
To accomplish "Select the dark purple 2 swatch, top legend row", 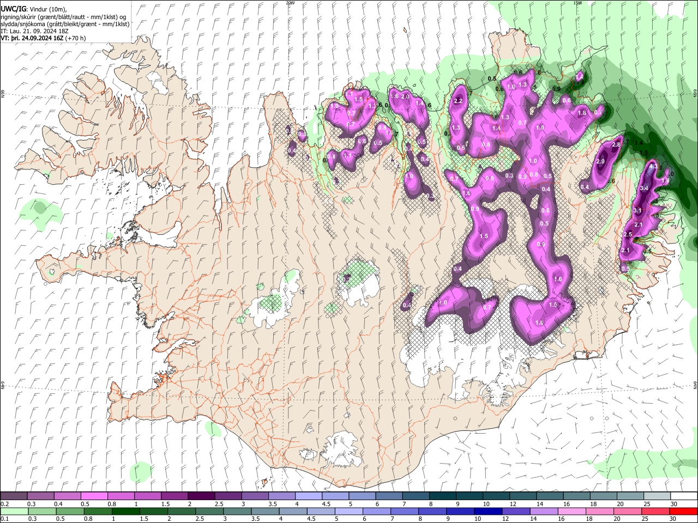I will coord(201,496).
